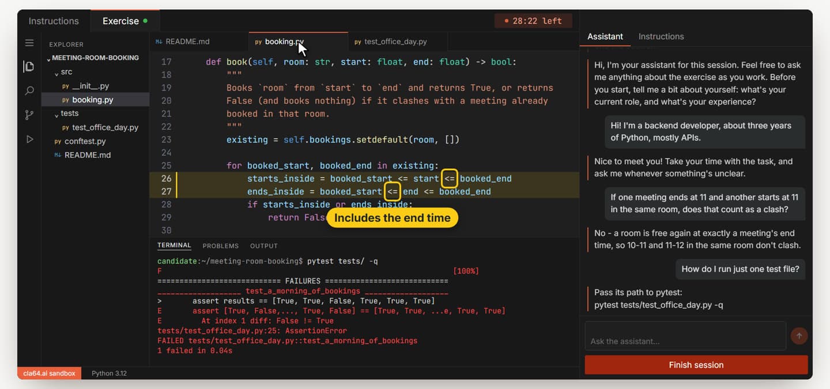
Task: Click the '1 failed in 0.04s' terminal line
Action: 195,350
